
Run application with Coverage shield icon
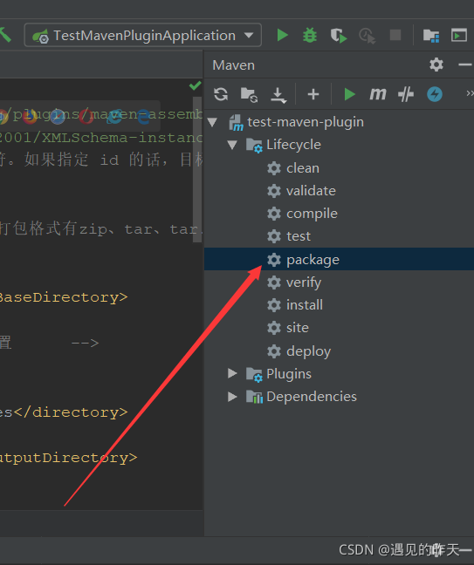coord(339,36)
